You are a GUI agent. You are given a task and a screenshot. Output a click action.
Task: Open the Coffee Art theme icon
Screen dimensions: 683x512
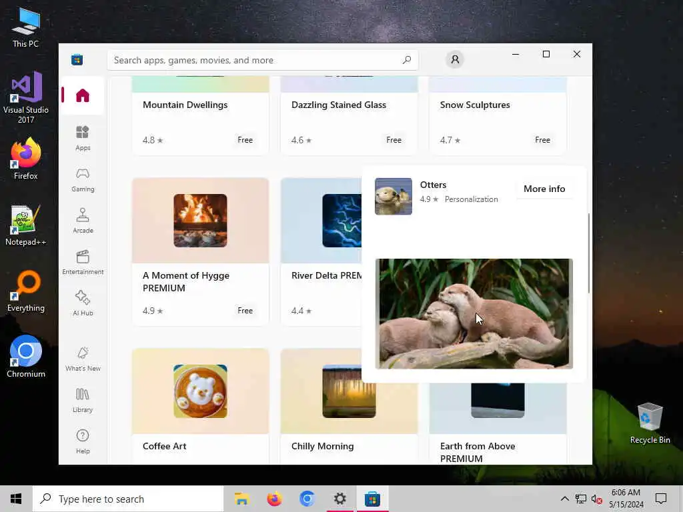[200, 391]
